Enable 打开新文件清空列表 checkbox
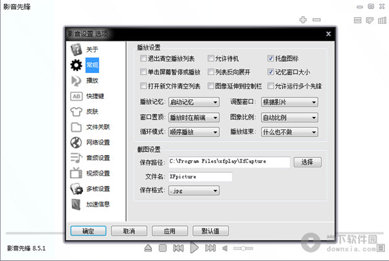Viewport: 389px width, 261px height. (x=143, y=86)
